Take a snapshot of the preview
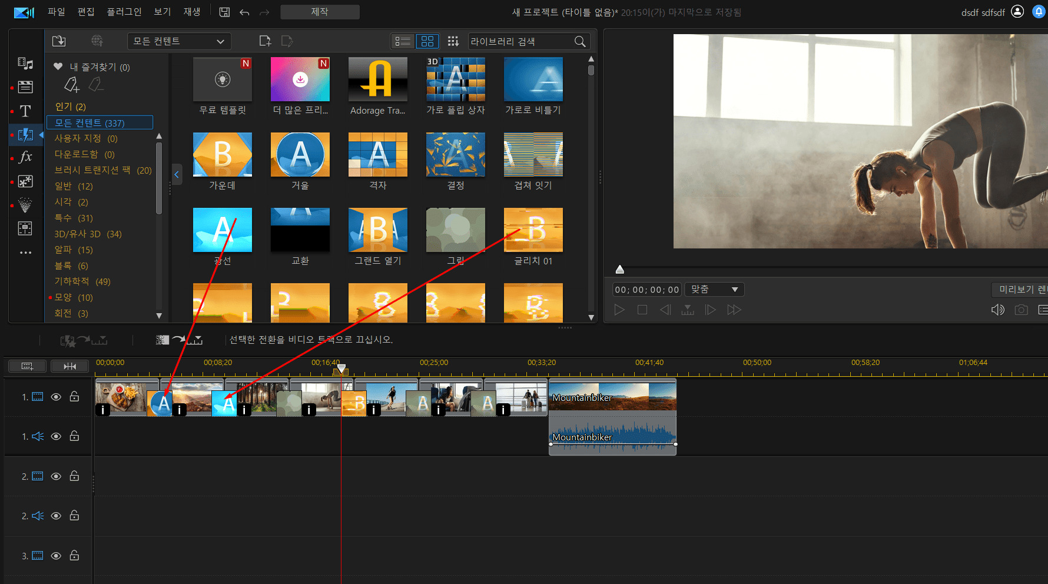This screenshot has width=1048, height=584. (1021, 310)
